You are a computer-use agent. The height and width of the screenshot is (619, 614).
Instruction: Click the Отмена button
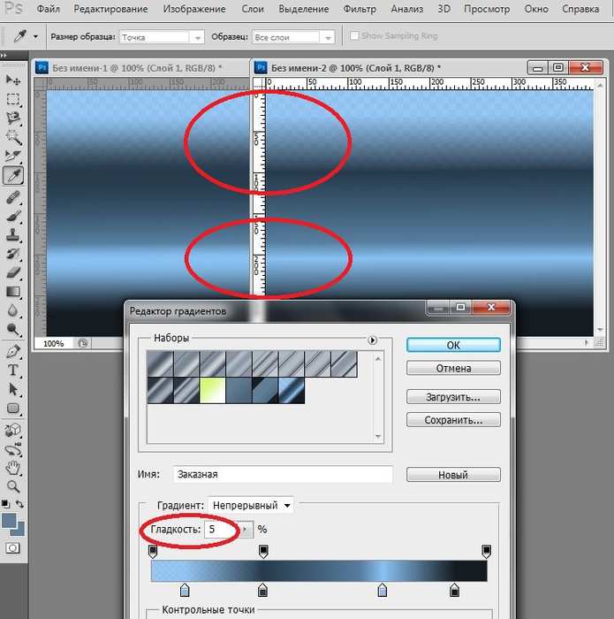pyautogui.click(x=453, y=369)
